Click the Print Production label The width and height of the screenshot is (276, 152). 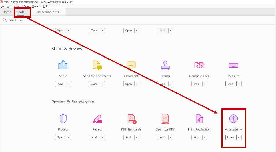tap(199, 129)
